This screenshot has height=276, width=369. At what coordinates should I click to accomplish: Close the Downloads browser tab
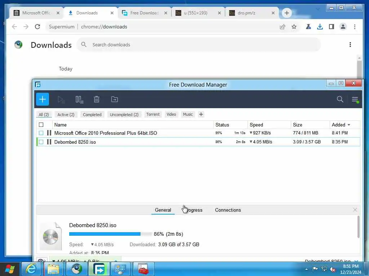(112, 13)
